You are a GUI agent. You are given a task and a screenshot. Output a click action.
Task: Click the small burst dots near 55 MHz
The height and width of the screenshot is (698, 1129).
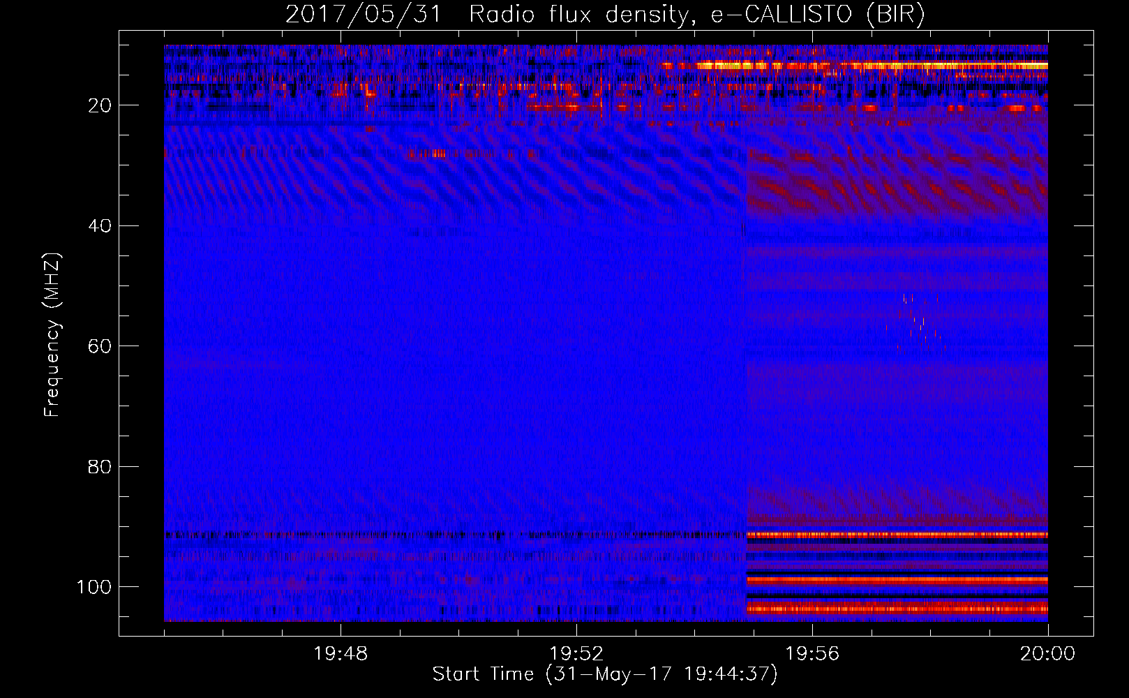[918, 322]
